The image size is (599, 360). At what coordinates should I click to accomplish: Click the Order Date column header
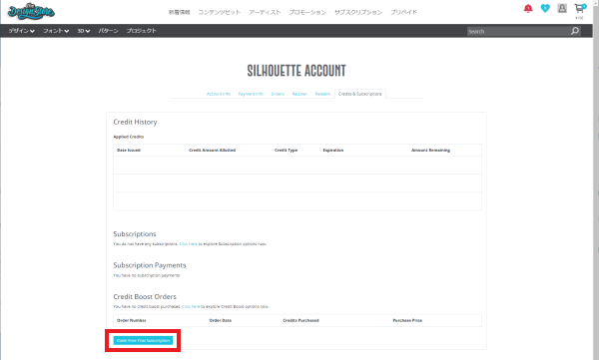[x=221, y=321]
